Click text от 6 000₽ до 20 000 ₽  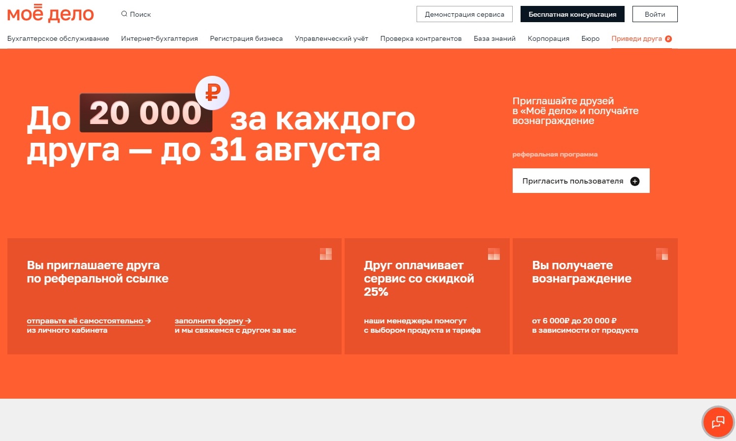point(574,321)
